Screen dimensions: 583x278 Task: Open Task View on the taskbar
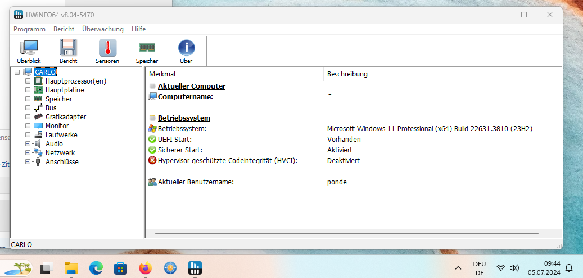tap(47, 267)
